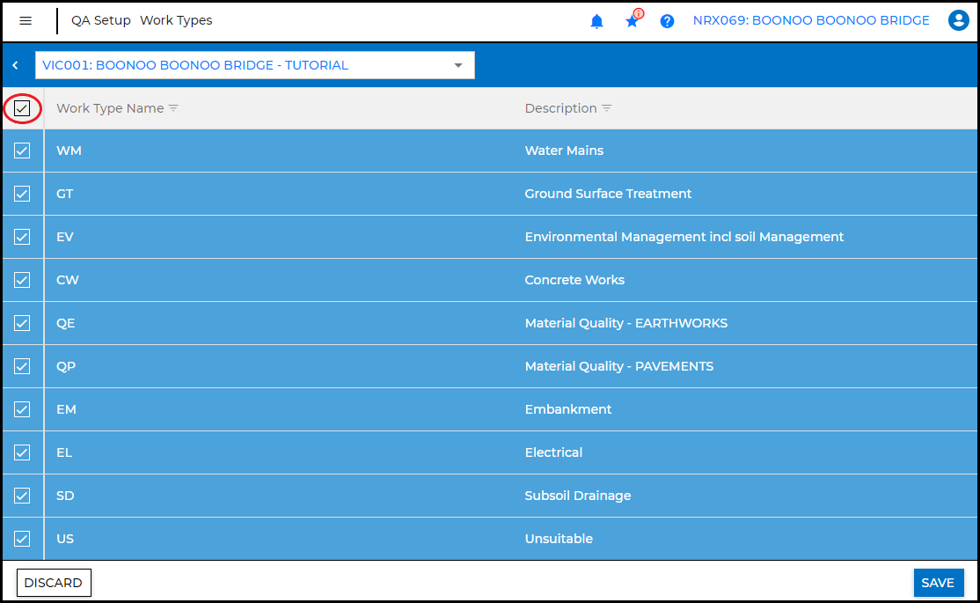
Task: Open the NRX069: BOONOO BOONOO BRIDGE project link
Action: [x=811, y=20]
